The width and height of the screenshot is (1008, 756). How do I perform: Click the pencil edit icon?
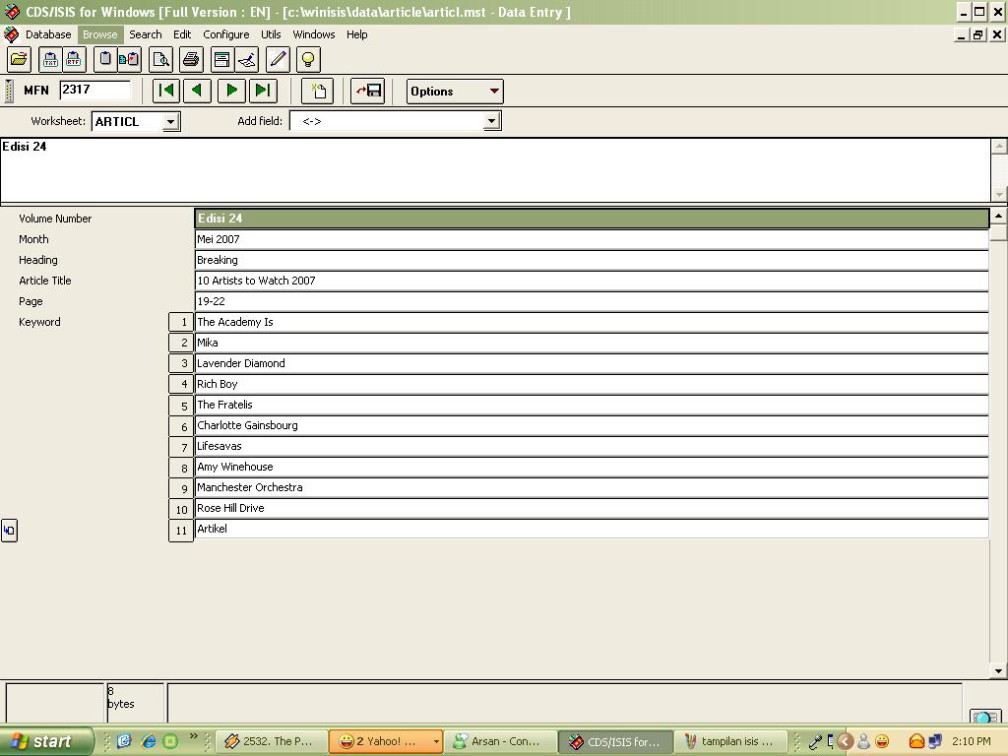click(278, 60)
